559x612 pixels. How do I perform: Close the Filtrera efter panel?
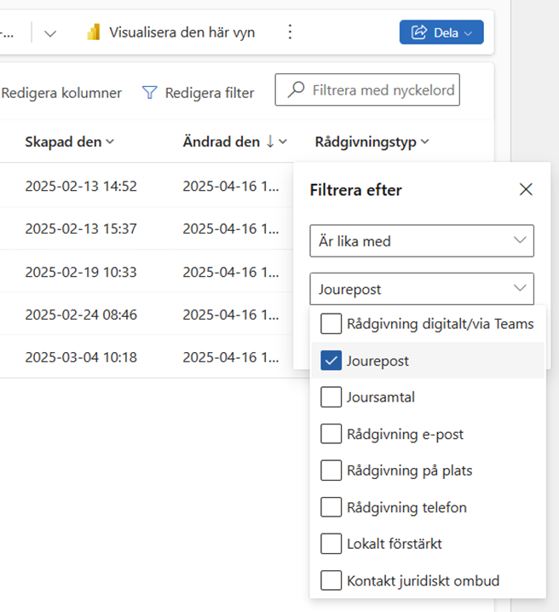point(526,190)
